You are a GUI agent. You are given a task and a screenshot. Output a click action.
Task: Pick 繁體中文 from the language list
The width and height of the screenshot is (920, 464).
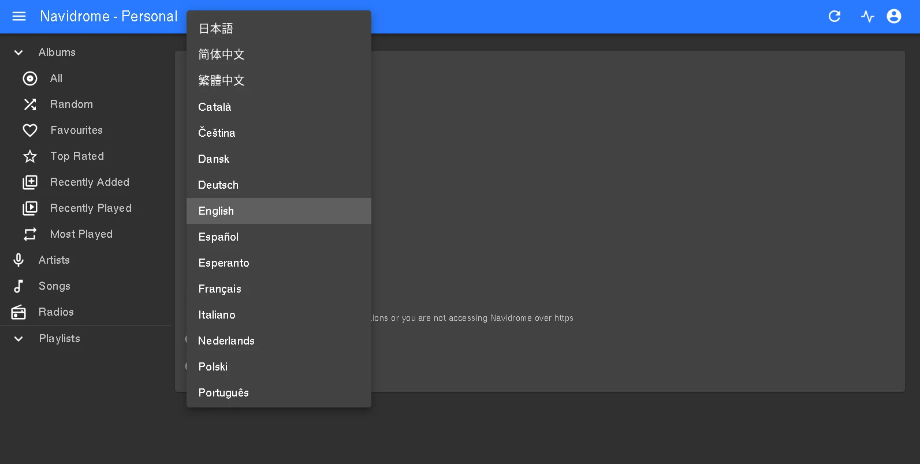[279, 80]
